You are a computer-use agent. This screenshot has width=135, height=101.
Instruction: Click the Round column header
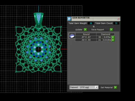click(x=86, y=34)
